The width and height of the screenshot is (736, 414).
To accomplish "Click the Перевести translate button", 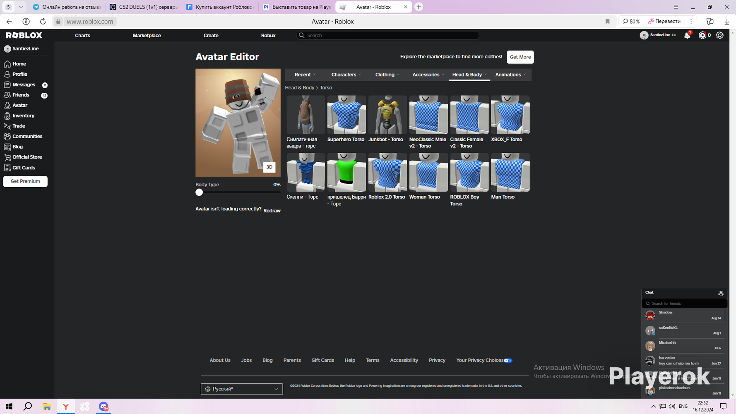I will tap(664, 22).
